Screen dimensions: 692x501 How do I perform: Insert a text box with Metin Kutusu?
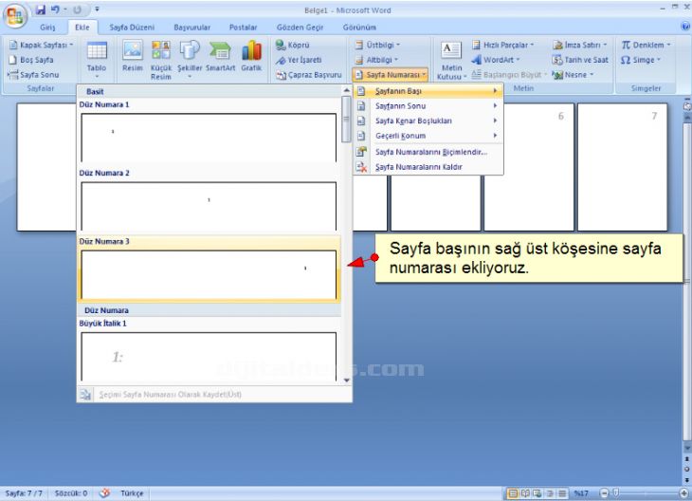(451, 60)
